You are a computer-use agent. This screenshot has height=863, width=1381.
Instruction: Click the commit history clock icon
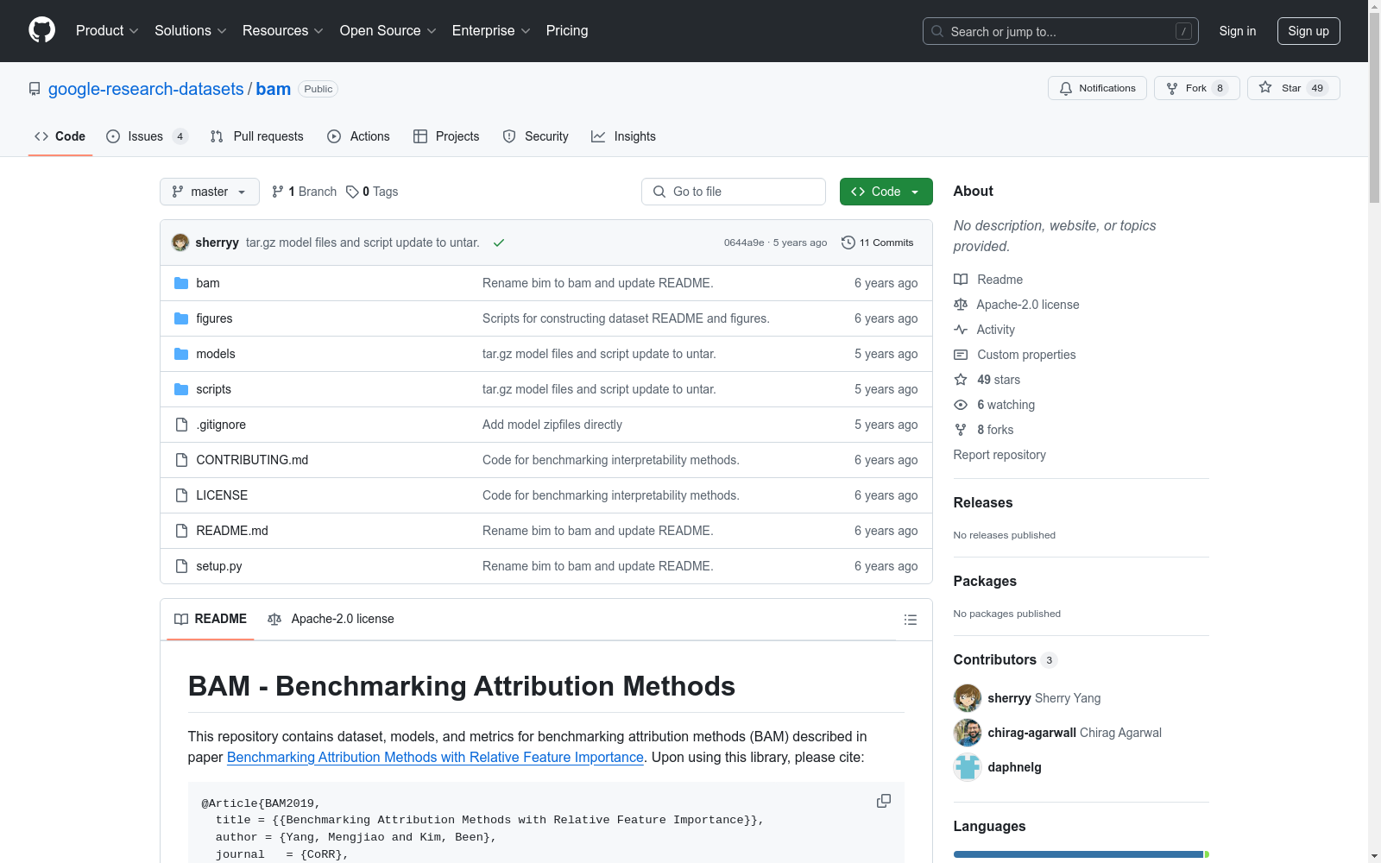[848, 243]
